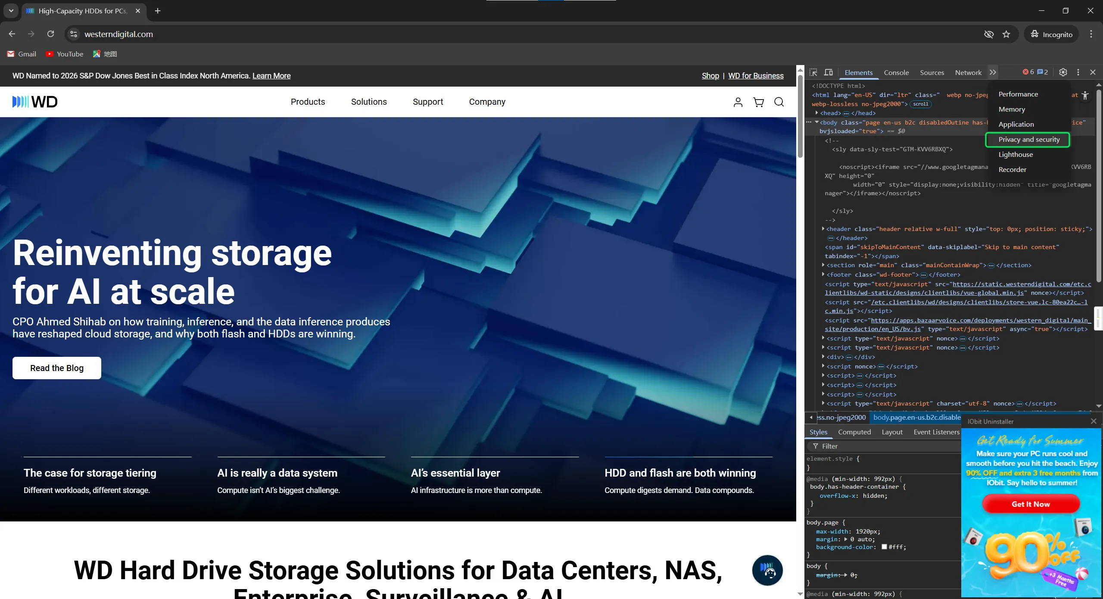Screen dimensions: 1103x599
Task: Open DevTools customize three-dot menu
Action: click(1078, 72)
